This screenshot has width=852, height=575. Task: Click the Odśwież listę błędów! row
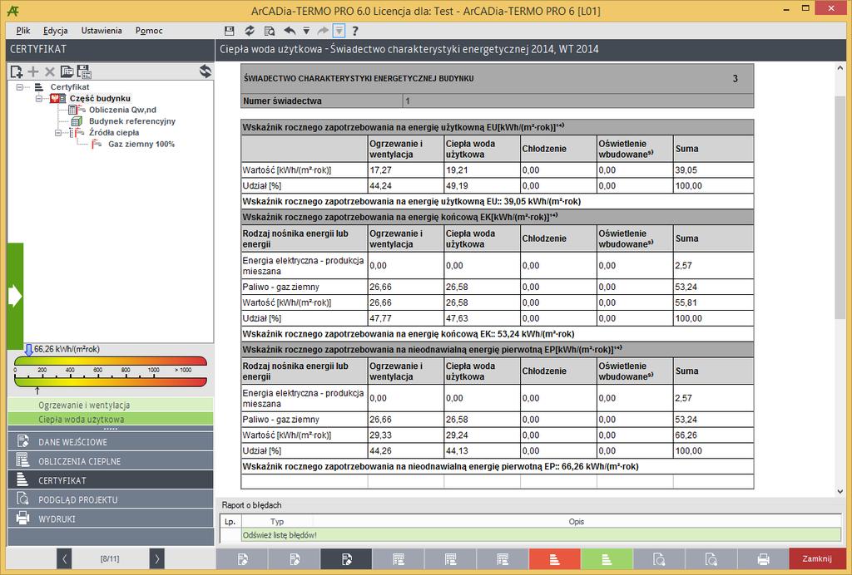(541, 535)
